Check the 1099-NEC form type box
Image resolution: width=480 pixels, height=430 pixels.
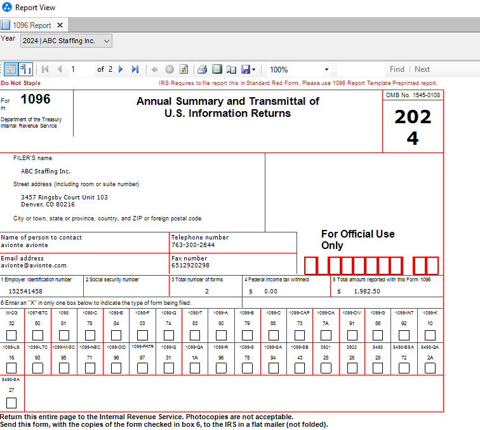point(90,368)
